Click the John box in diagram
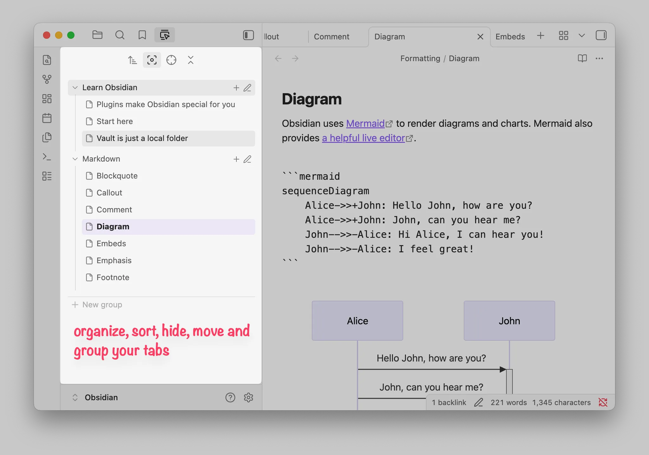Viewport: 649px width, 455px height. tap(509, 321)
